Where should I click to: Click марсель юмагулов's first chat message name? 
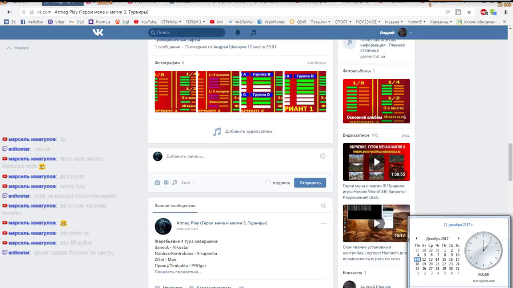coord(32,139)
